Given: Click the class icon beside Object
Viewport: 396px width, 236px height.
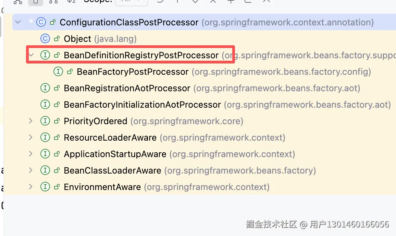Looking at the screenshot, I should coord(45,39).
